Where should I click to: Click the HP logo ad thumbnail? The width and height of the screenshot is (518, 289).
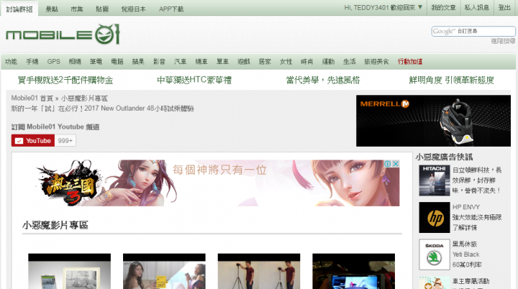[435, 218]
